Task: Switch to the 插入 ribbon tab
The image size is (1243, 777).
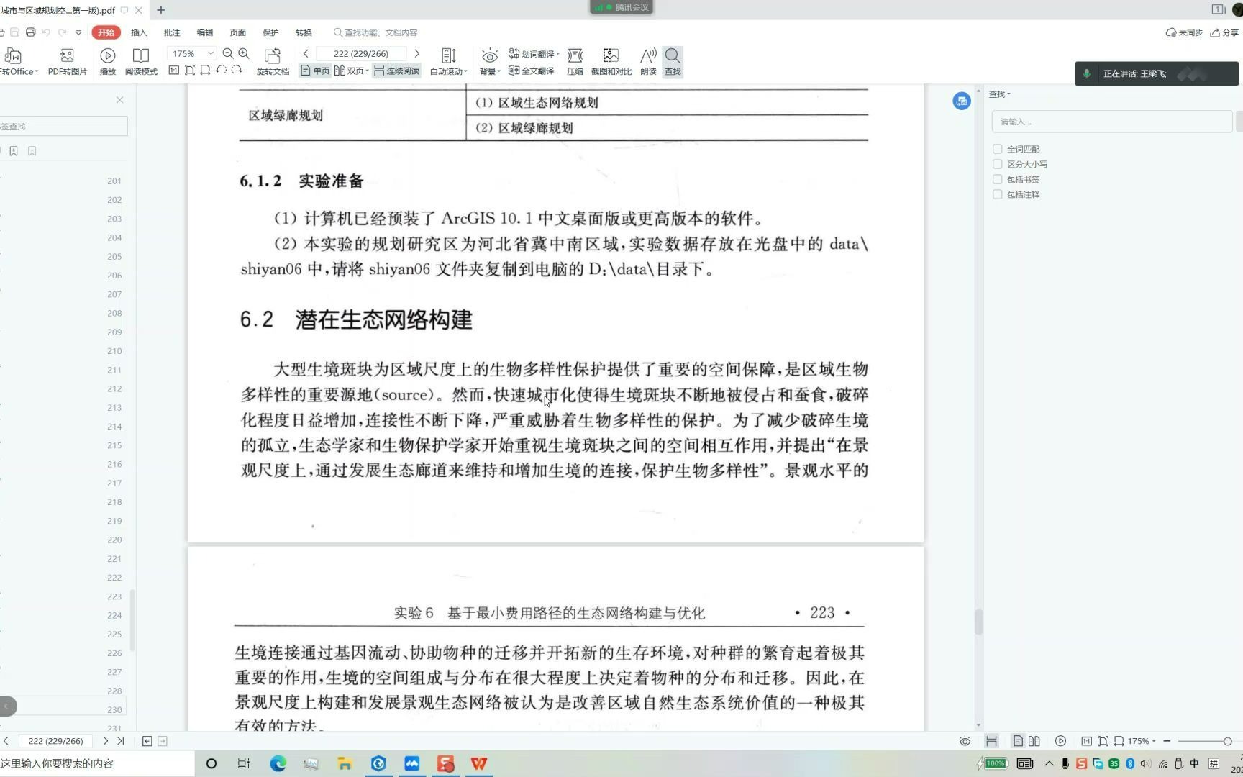Action: 138,32
